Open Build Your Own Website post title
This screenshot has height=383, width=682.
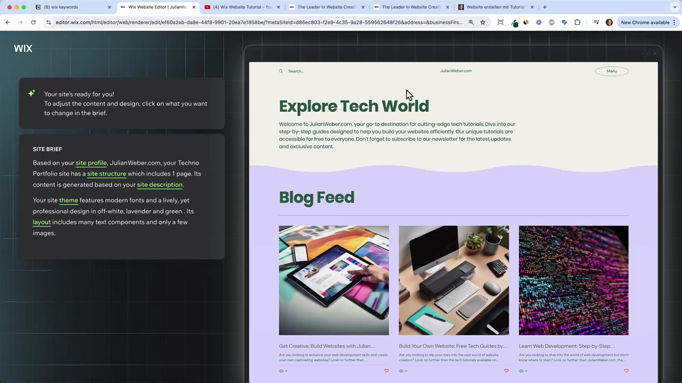pos(453,346)
